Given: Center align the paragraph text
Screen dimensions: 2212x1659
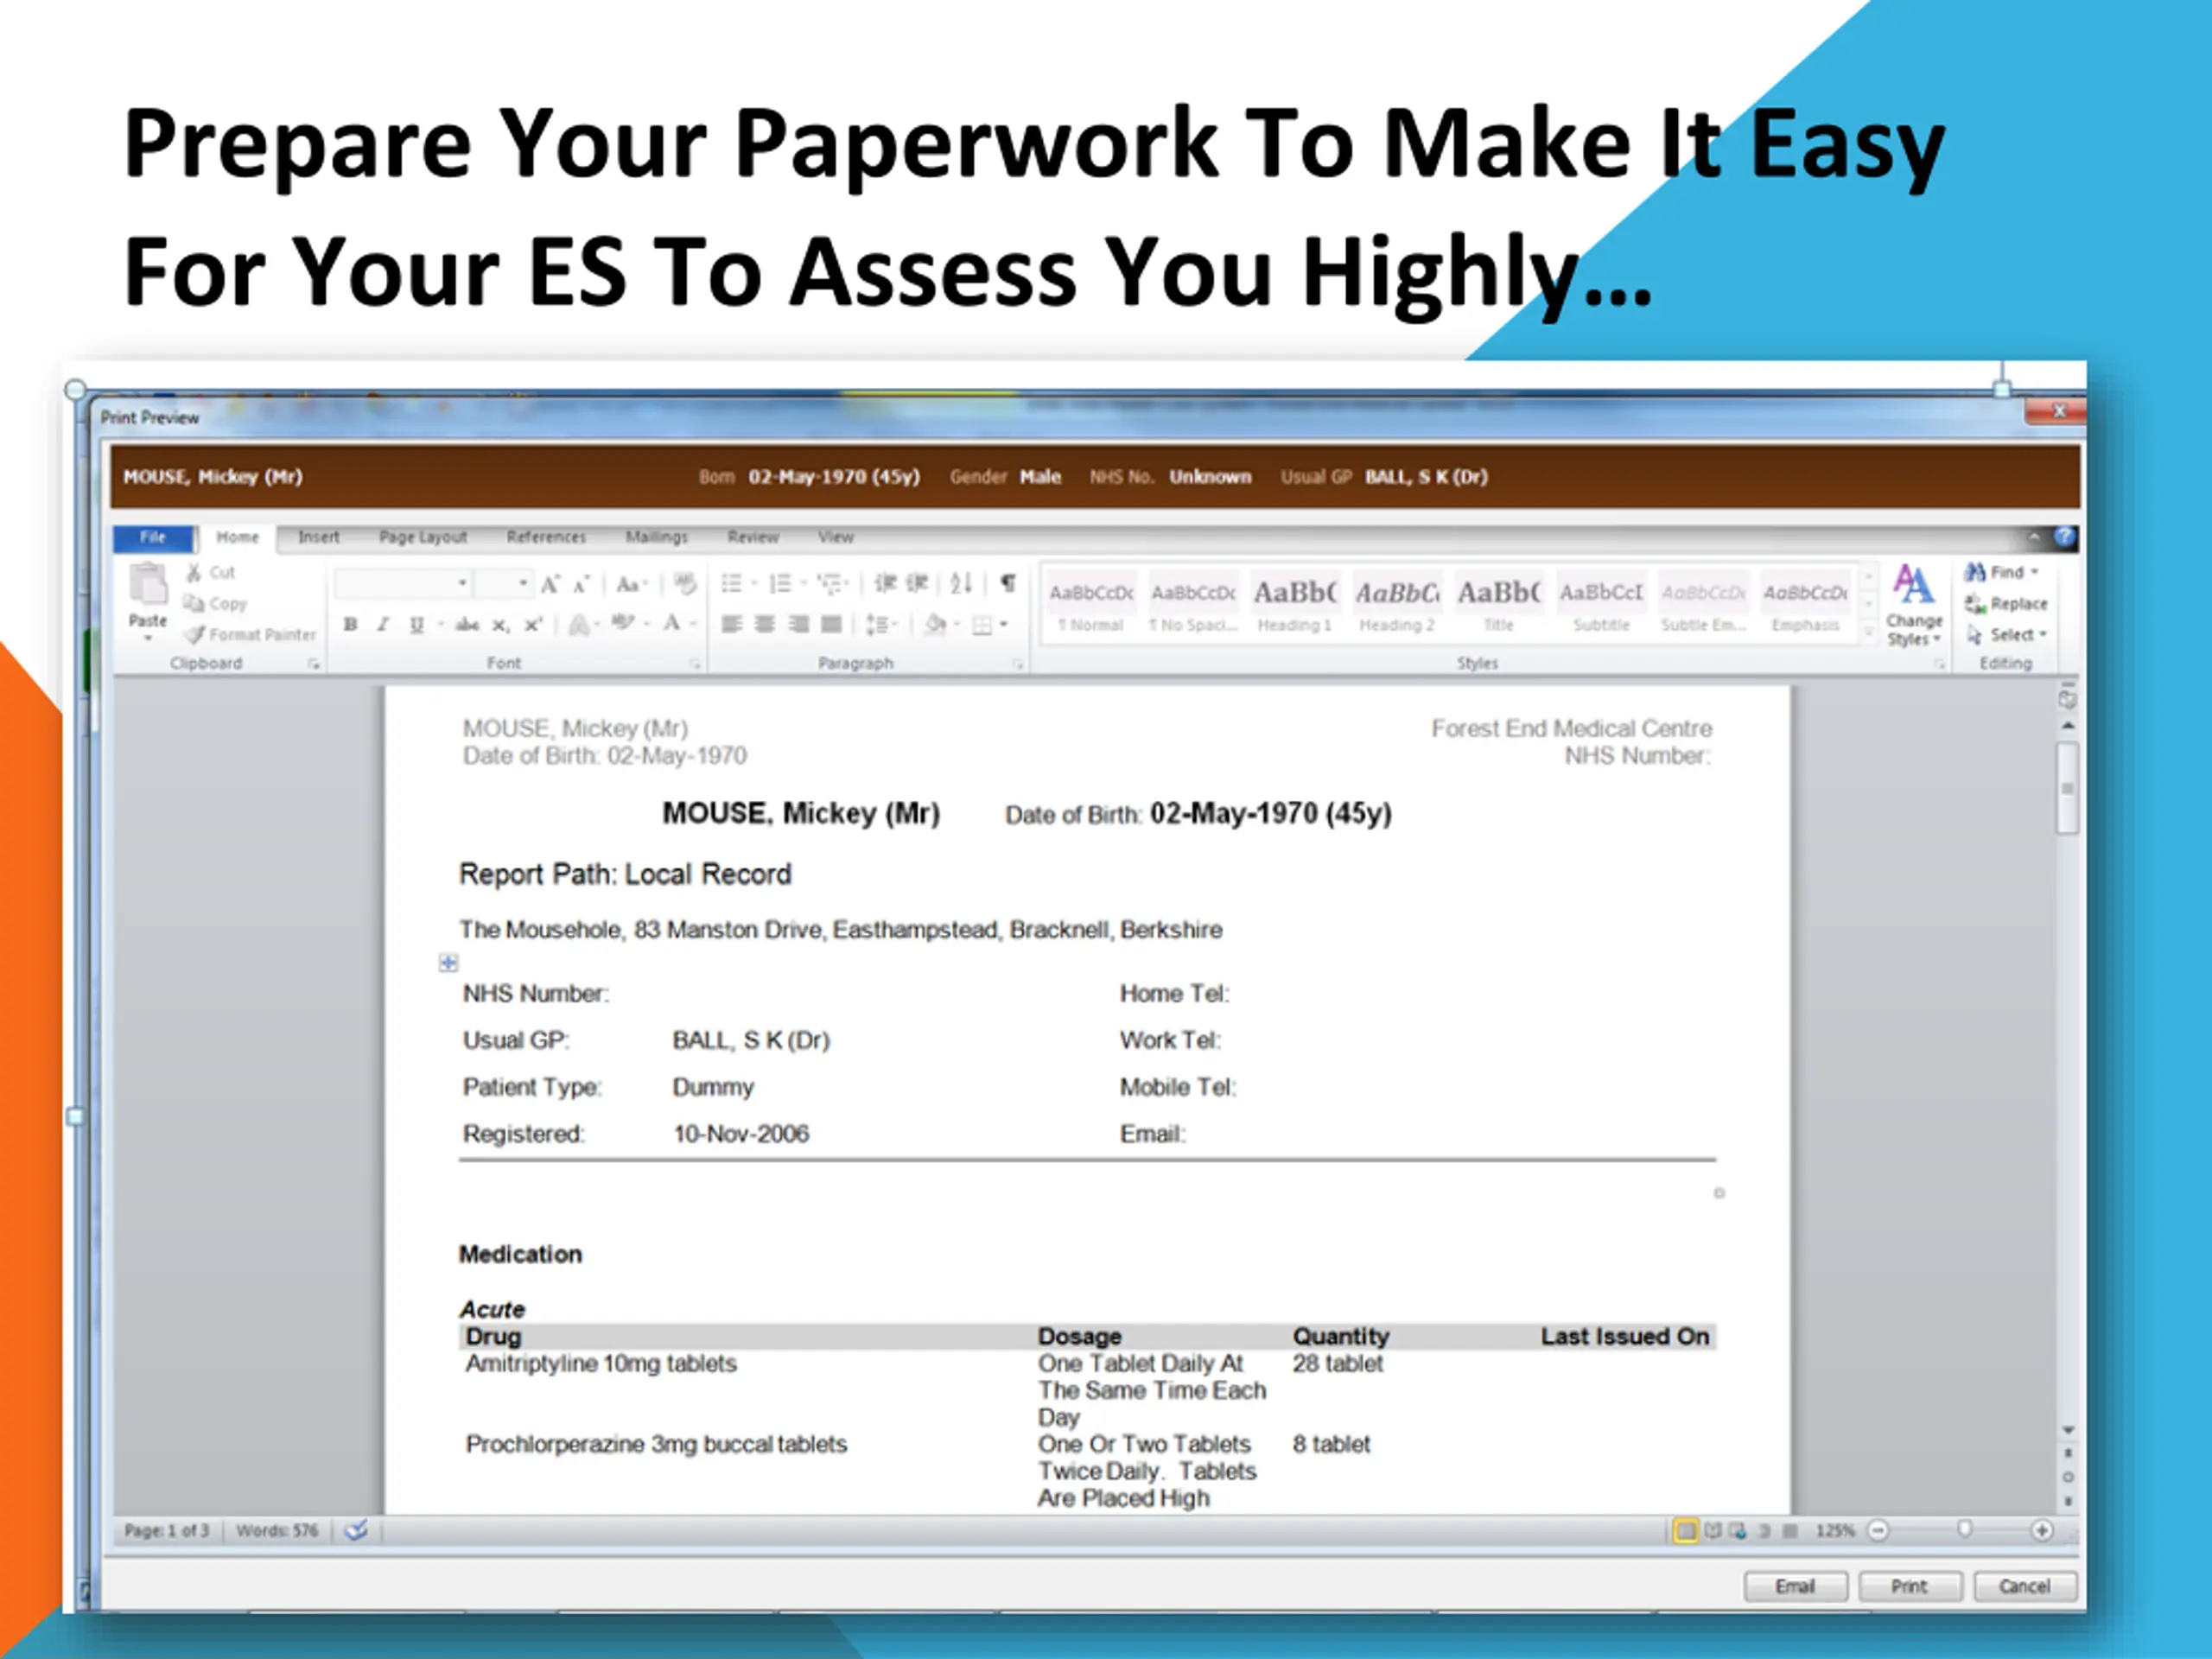Looking at the screenshot, I should tap(765, 625).
